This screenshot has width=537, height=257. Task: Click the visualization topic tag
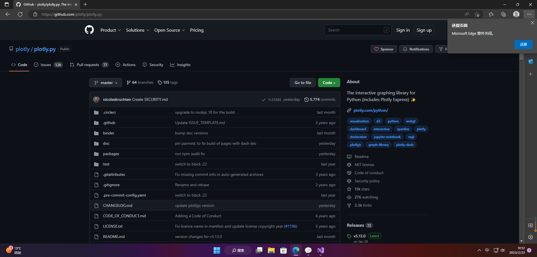359,121
